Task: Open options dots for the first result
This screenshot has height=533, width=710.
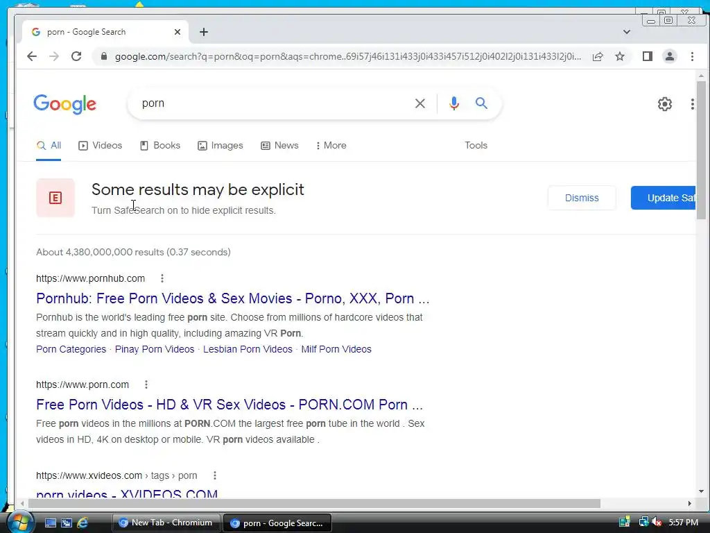Action: (162, 279)
